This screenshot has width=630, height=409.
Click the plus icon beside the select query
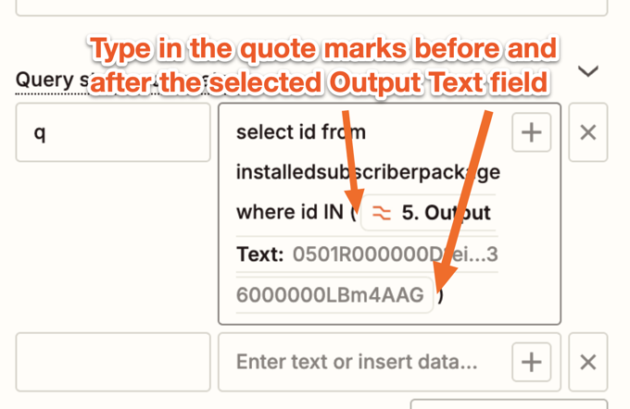pyautogui.click(x=531, y=132)
